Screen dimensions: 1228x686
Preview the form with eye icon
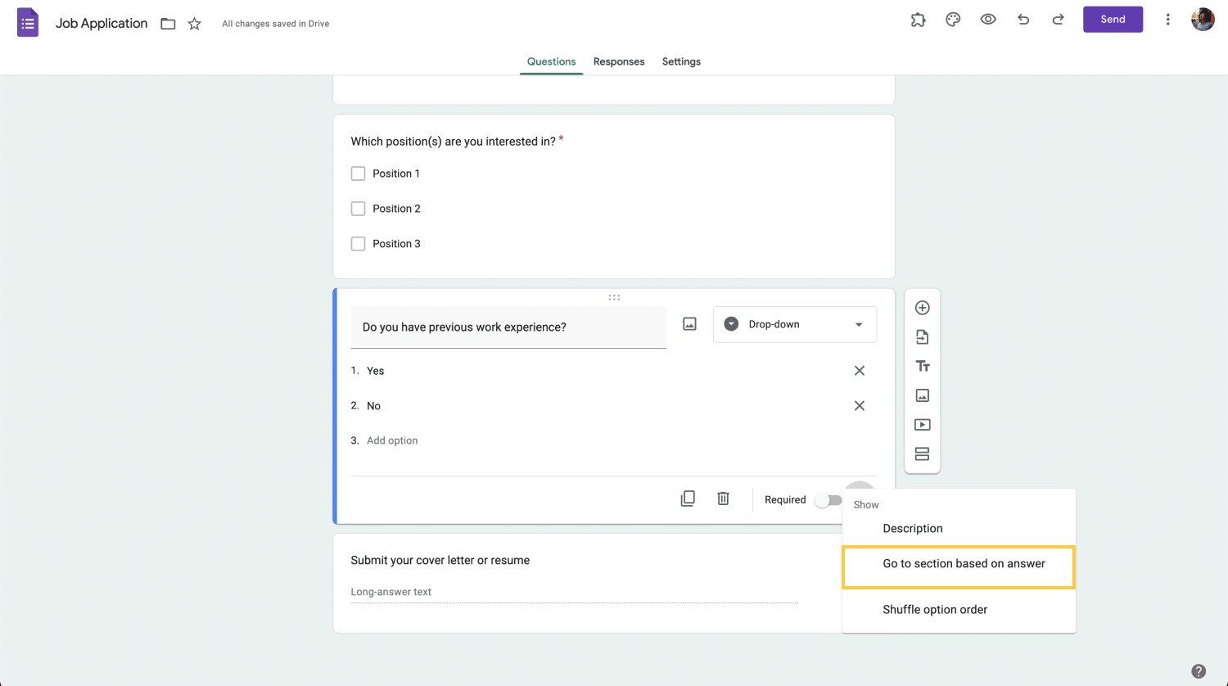click(988, 20)
